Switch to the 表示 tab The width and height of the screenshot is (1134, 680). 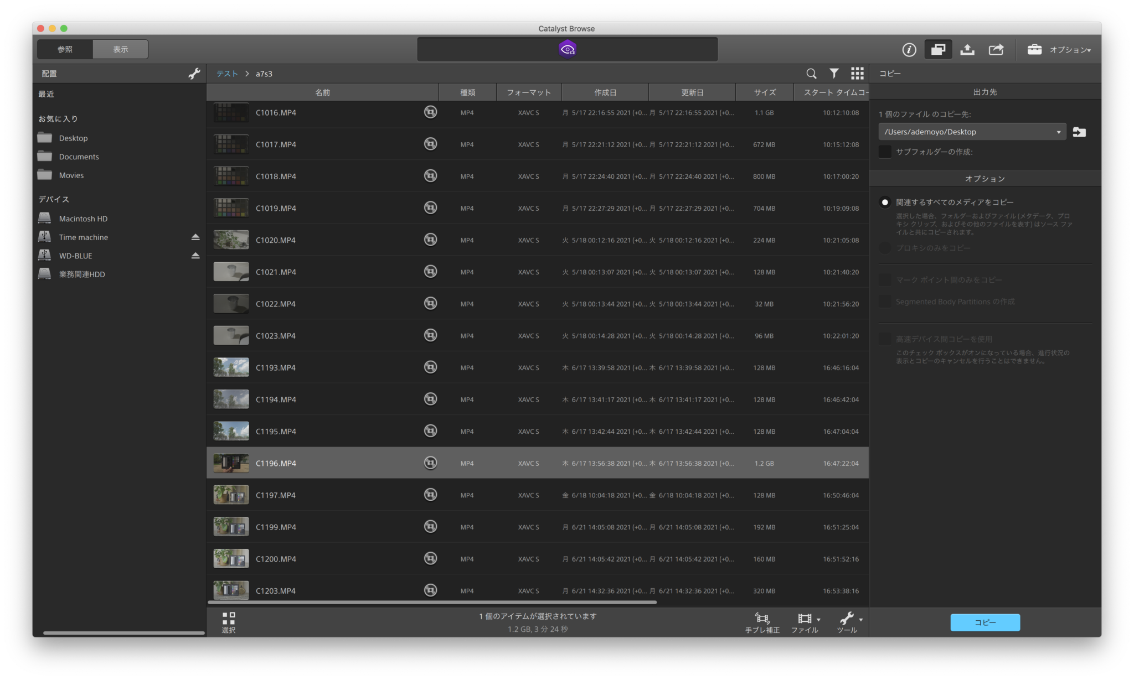(x=120, y=49)
